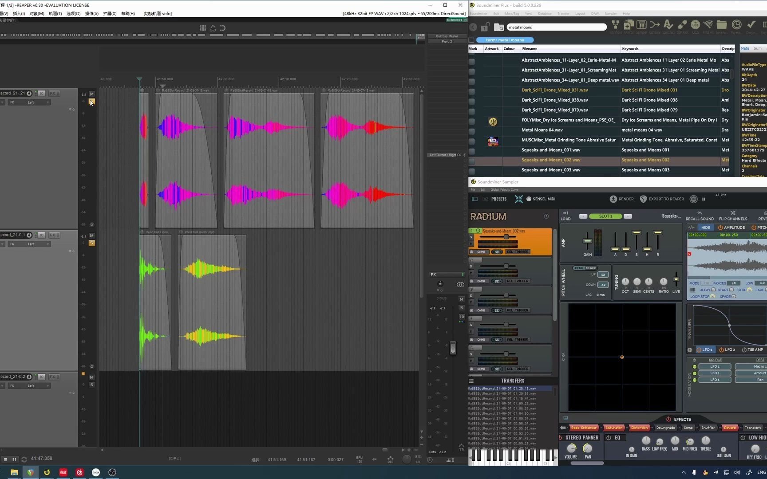The height and width of the screenshot is (479, 767).
Task: Toggle solo on the second REAPER track
Action: click(x=92, y=243)
